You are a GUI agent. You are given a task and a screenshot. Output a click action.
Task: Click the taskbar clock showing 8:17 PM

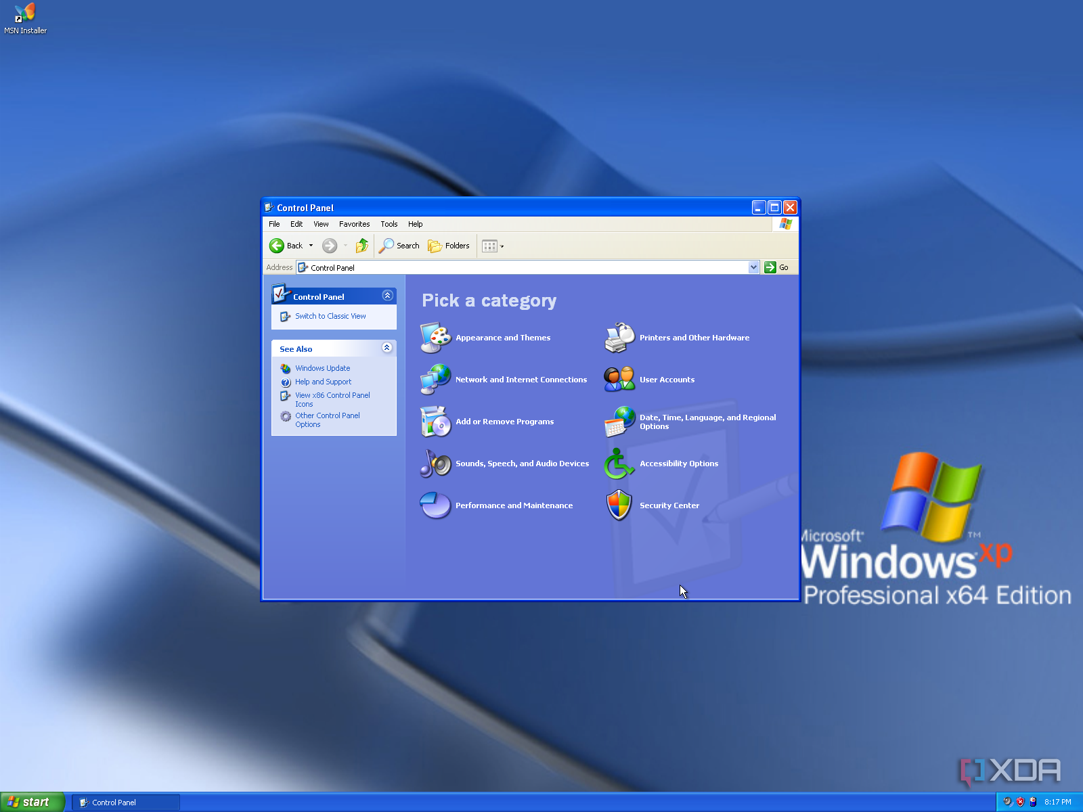pyautogui.click(x=1058, y=802)
